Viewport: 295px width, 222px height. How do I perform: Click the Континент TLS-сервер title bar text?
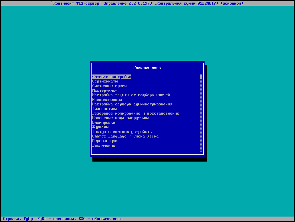pyautogui.click(x=147, y=3)
